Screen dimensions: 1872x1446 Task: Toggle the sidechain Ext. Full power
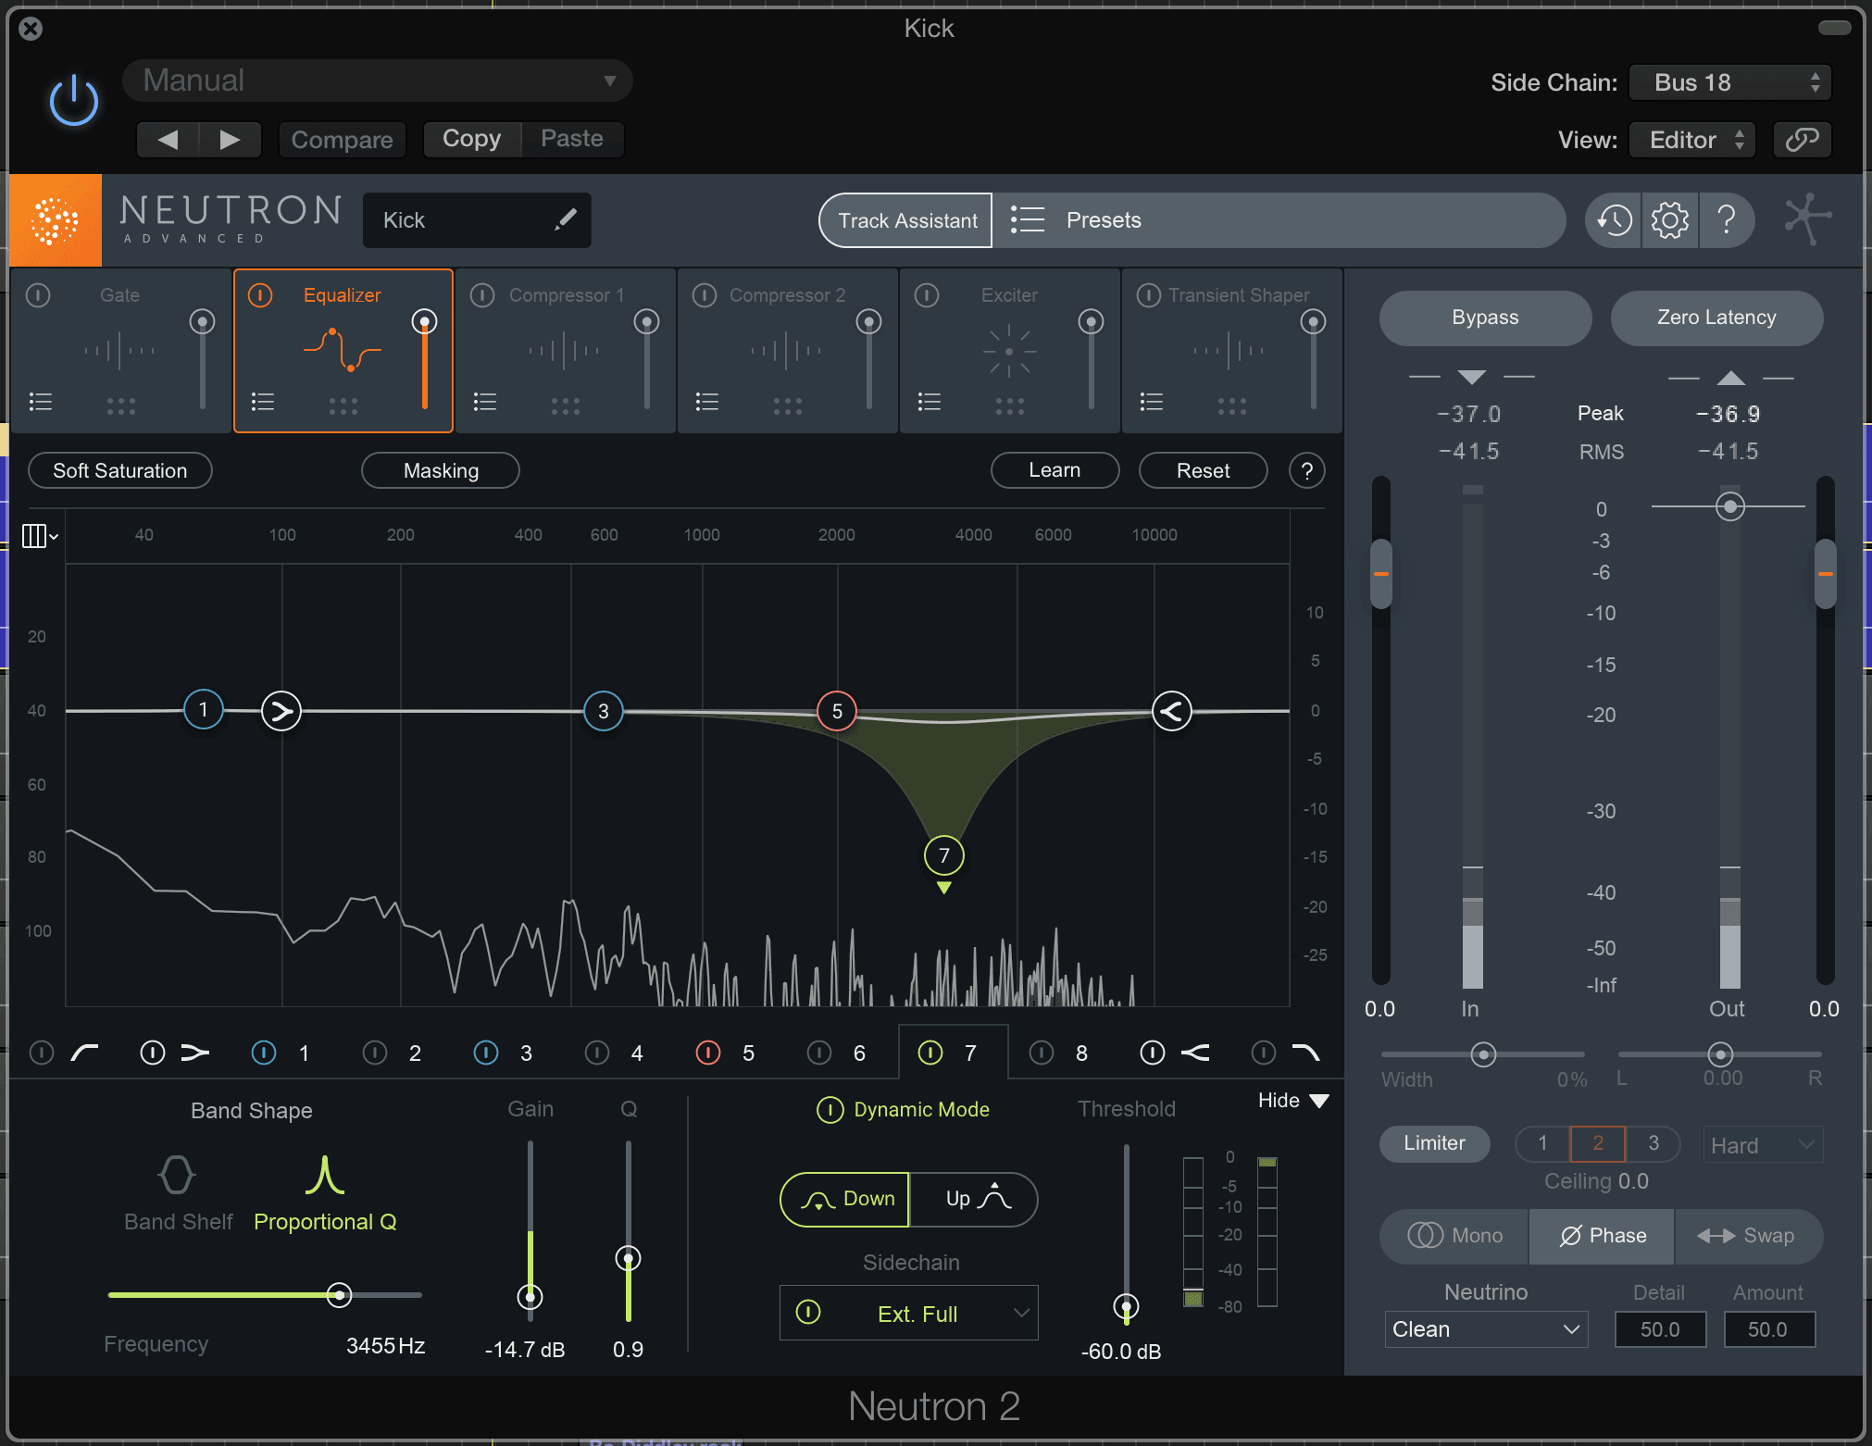tap(808, 1313)
